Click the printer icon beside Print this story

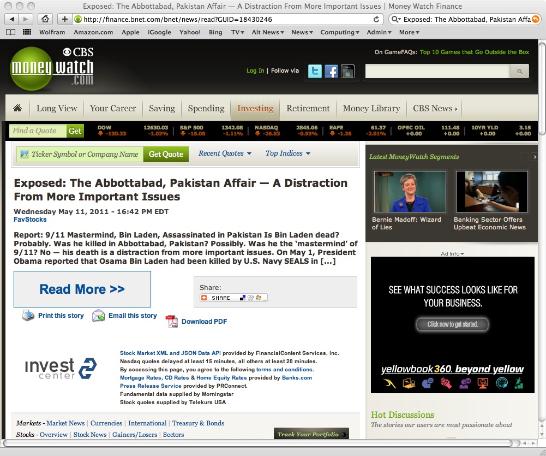click(28, 315)
